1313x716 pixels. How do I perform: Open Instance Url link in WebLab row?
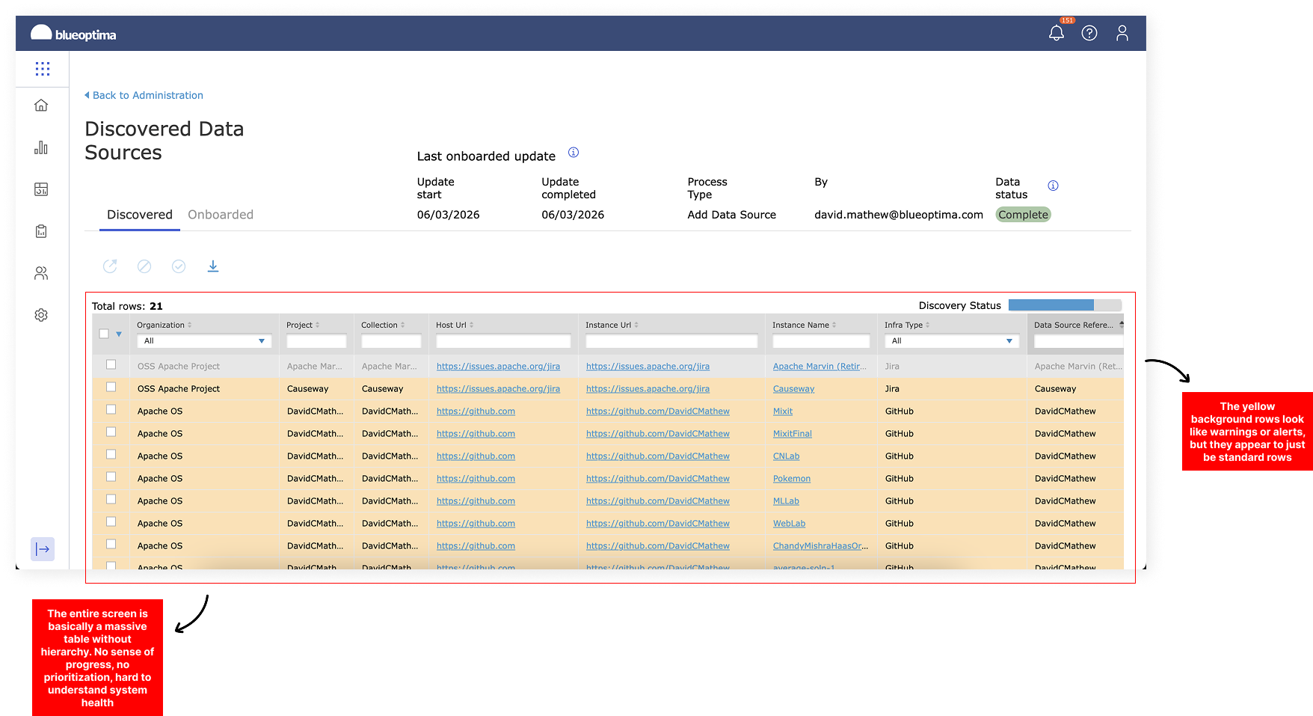pyautogui.click(x=658, y=524)
